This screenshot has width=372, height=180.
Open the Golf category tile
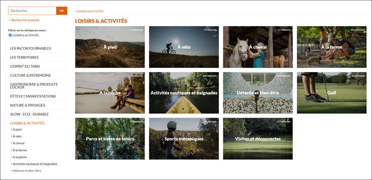tap(332, 93)
